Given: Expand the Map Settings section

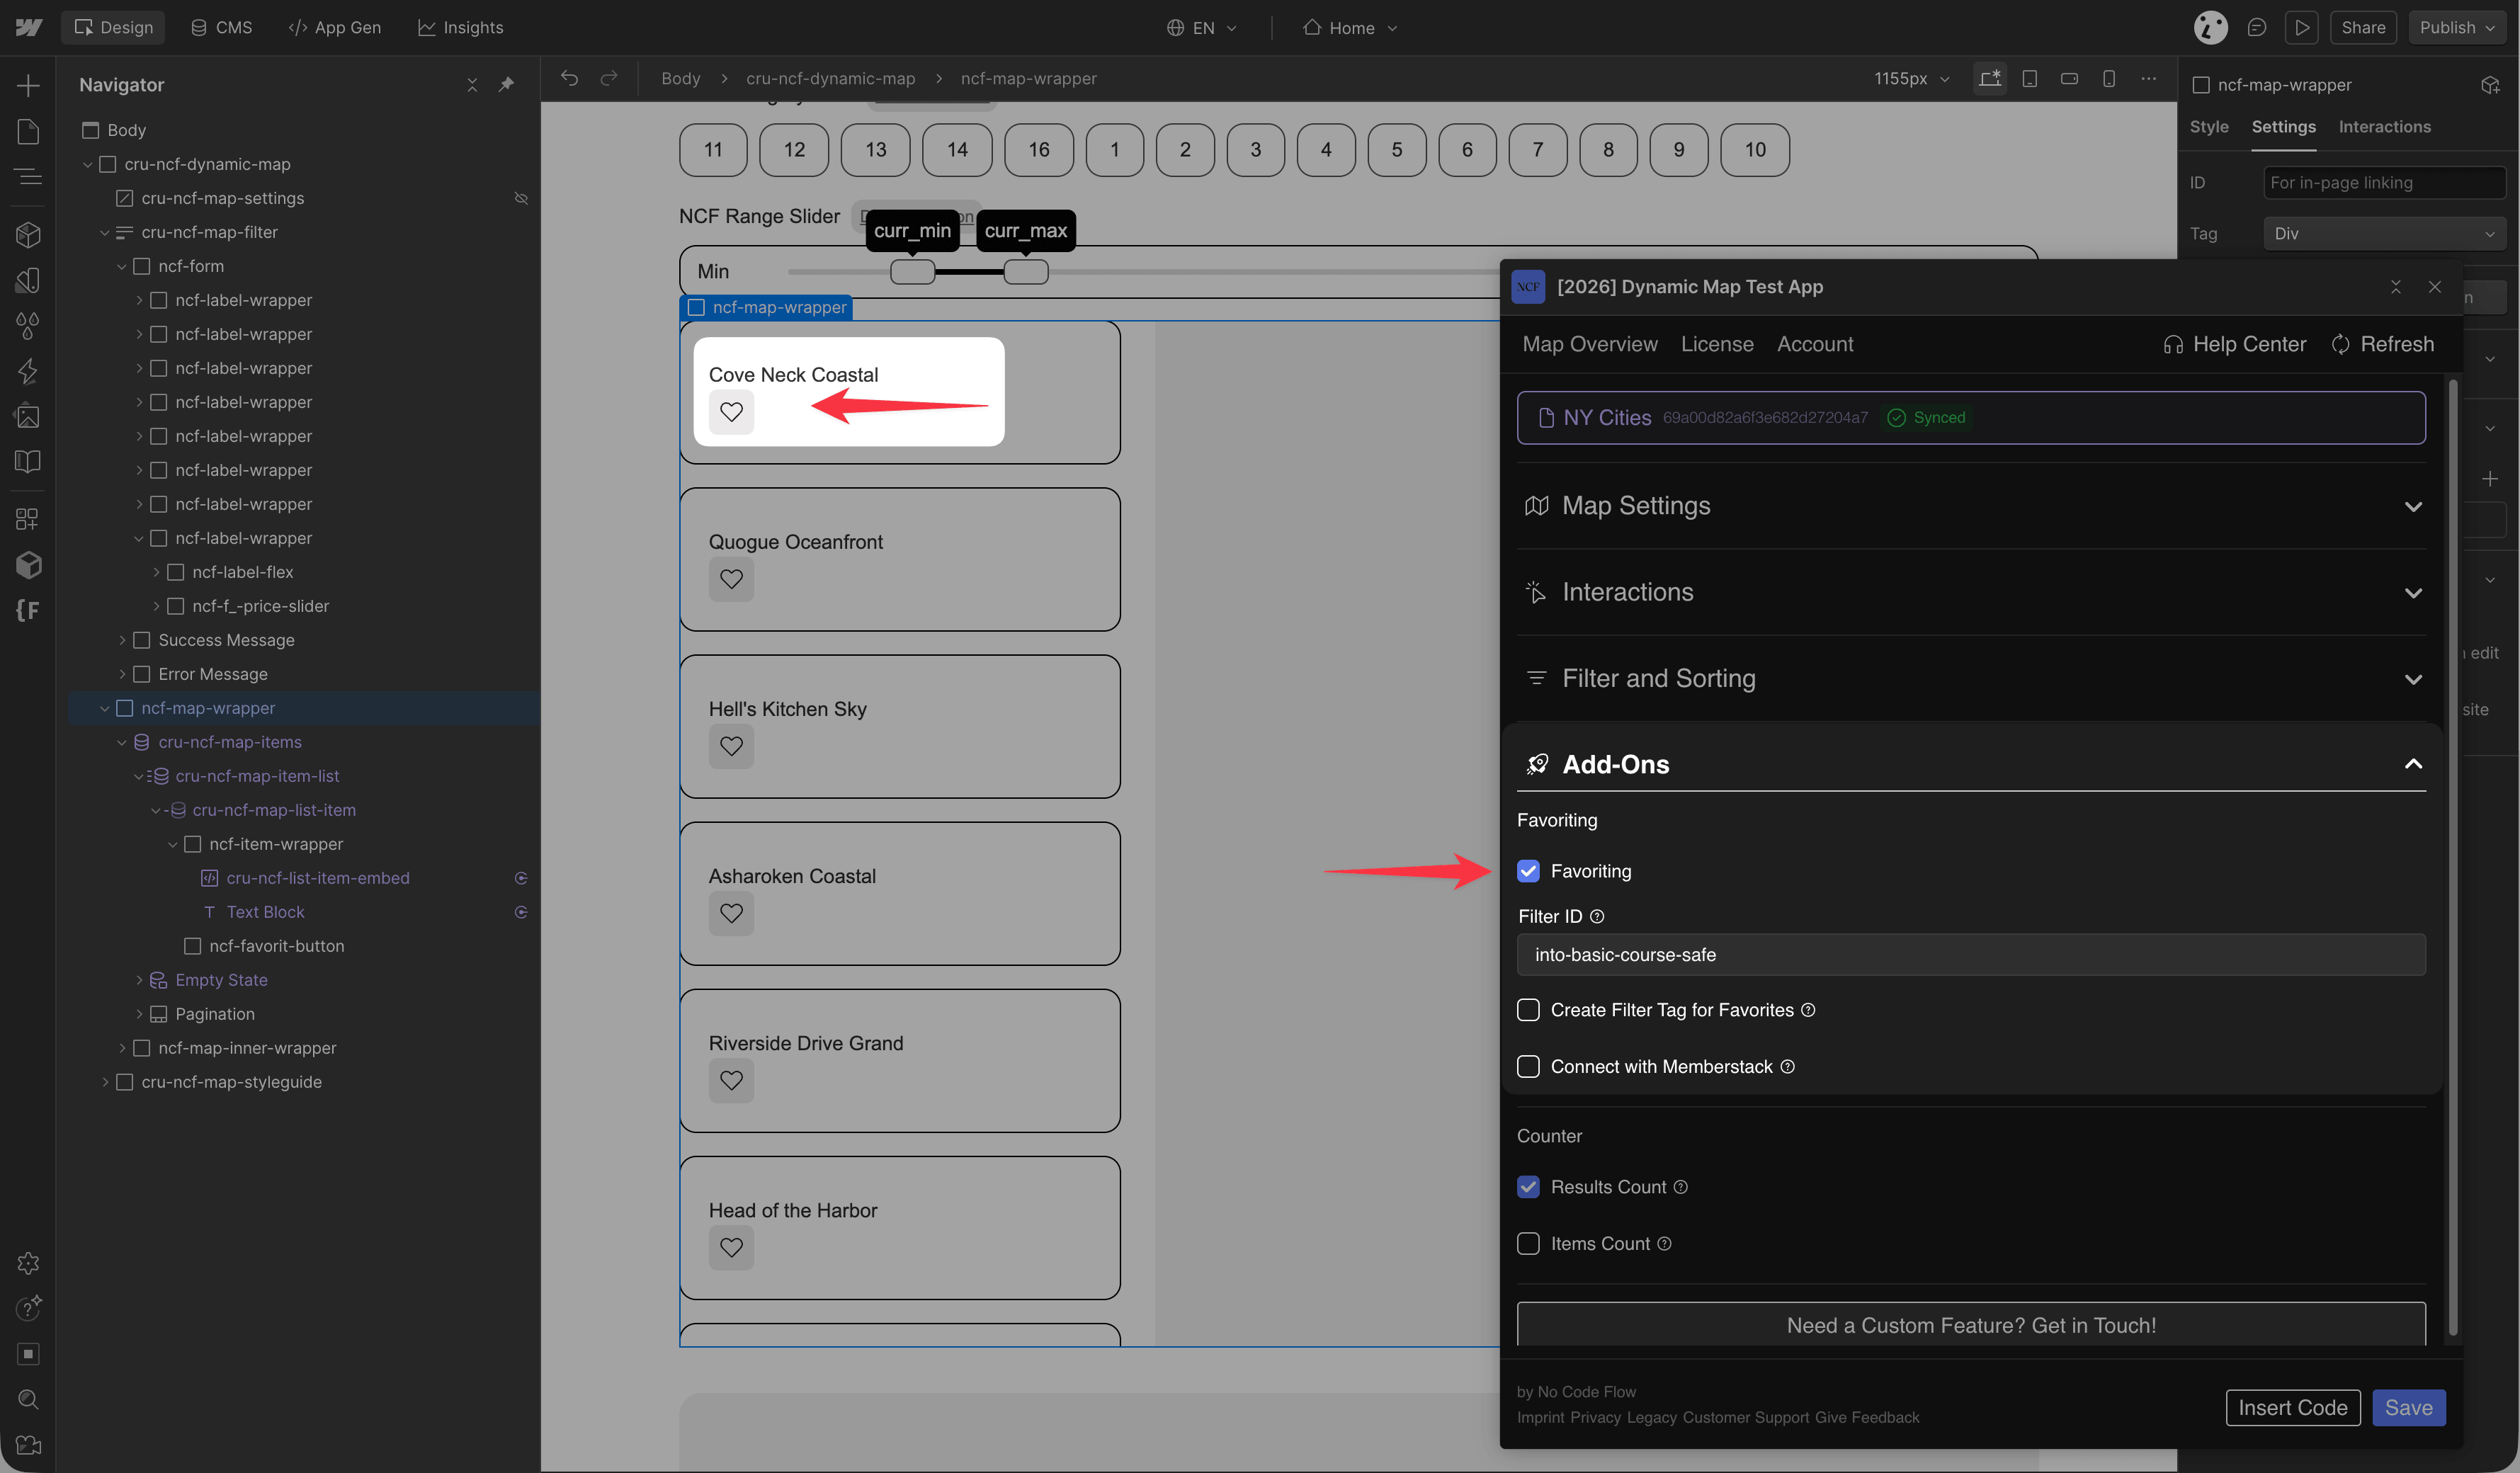Looking at the screenshot, I should point(1971,506).
